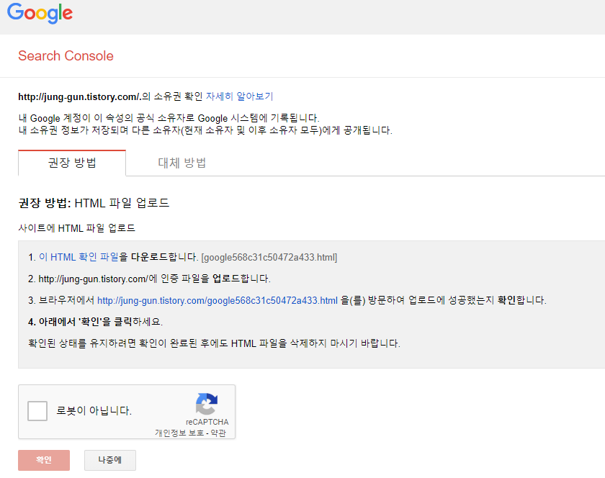Click the reCAPTCHA logo icon
The image size is (605, 478).
point(207,404)
